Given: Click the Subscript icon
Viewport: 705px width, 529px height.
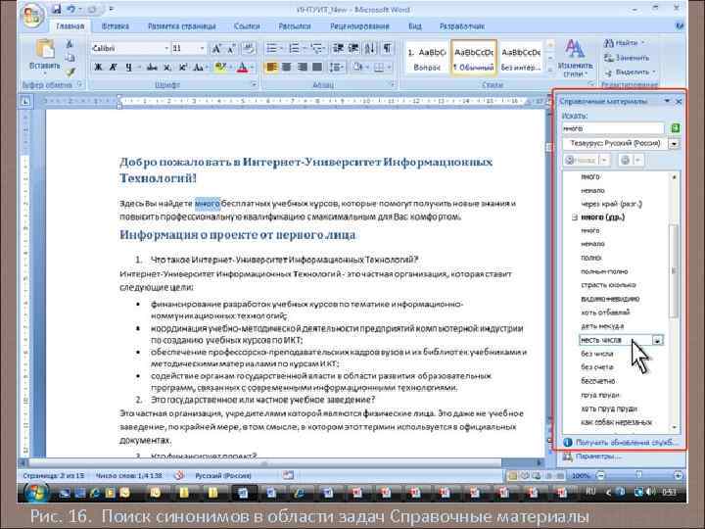Looking at the screenshot, I should (x=167, y=68).
